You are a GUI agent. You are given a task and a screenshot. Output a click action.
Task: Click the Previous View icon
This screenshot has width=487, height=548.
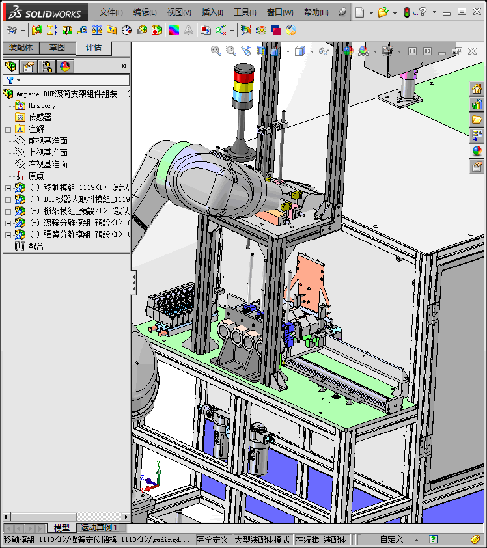pos(246,51)
